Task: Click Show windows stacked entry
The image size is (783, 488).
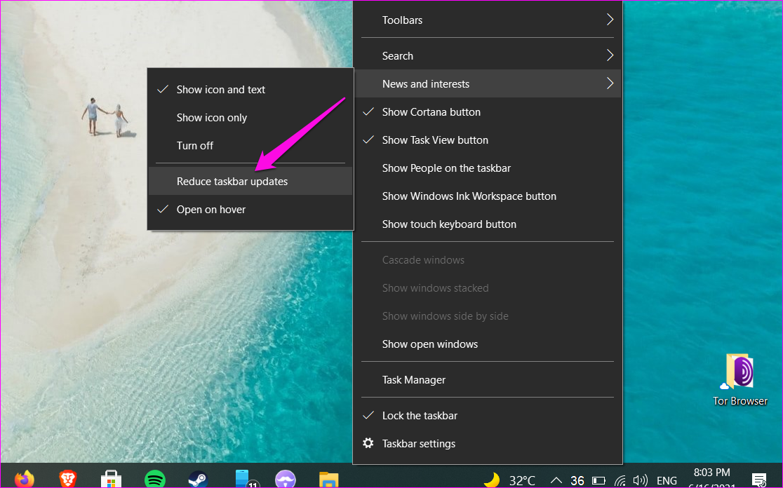Action: click(488, 288)
